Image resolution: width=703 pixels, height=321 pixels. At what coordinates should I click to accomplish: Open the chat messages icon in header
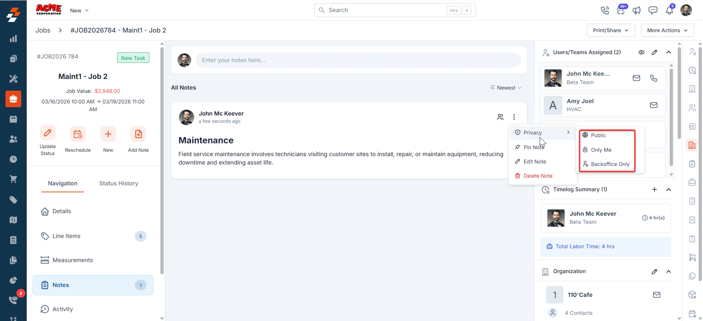pos(653,10)
